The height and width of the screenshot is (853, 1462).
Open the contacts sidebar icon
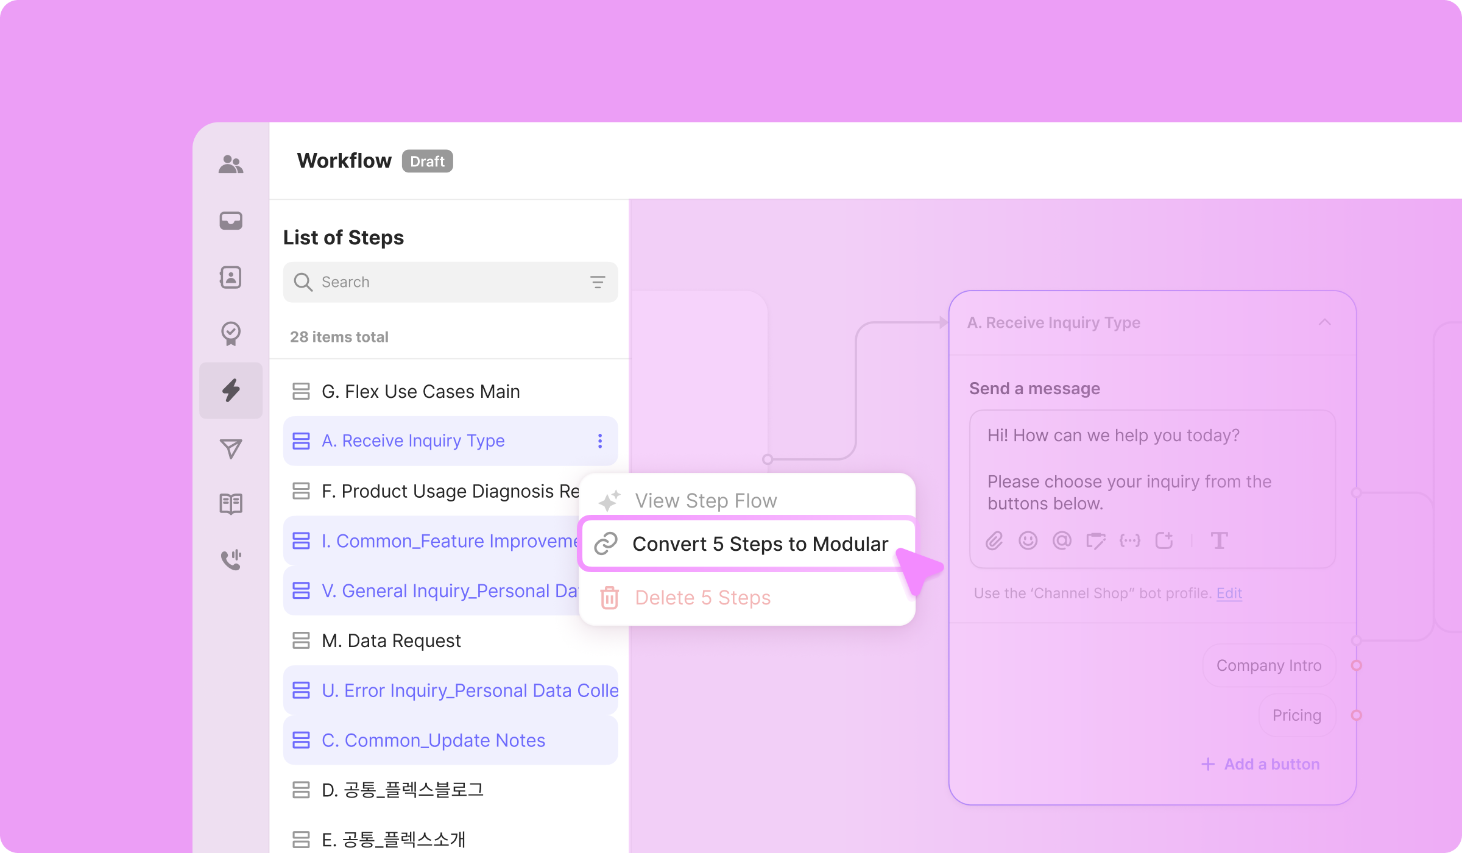pos(231,277)
